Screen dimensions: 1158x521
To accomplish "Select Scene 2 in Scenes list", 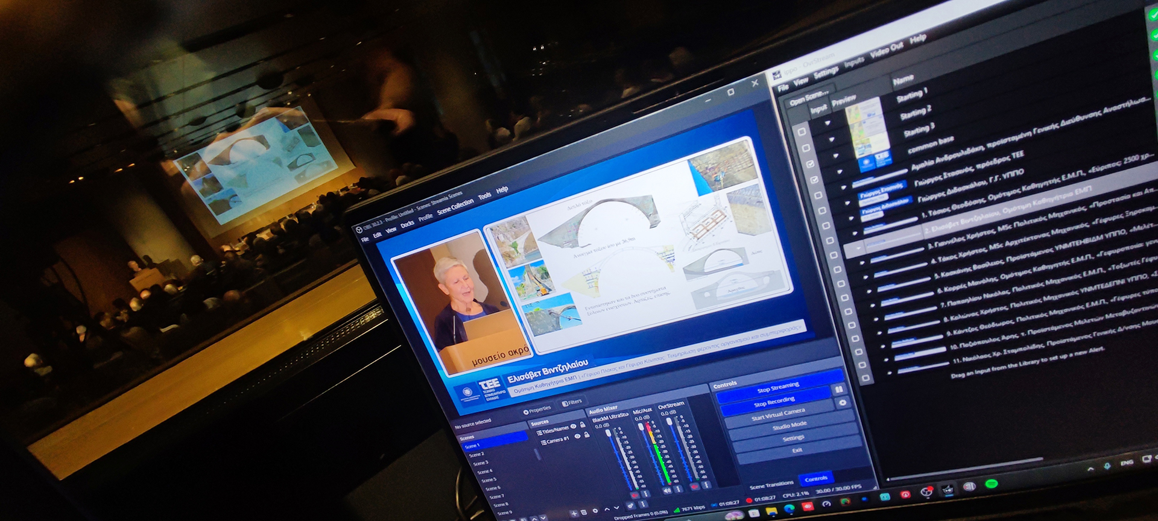I will coord(477,454).
